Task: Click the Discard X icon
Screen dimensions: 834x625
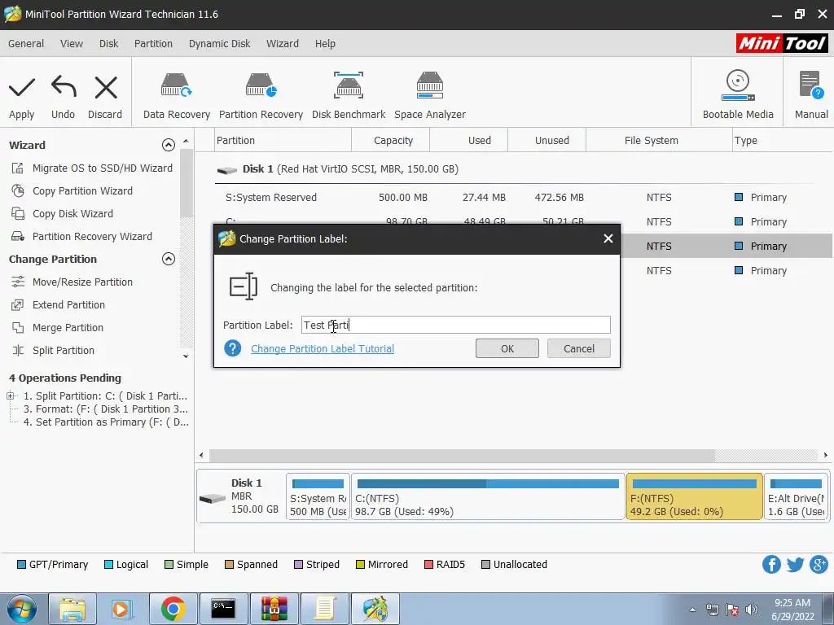Action: pos(106,88)
